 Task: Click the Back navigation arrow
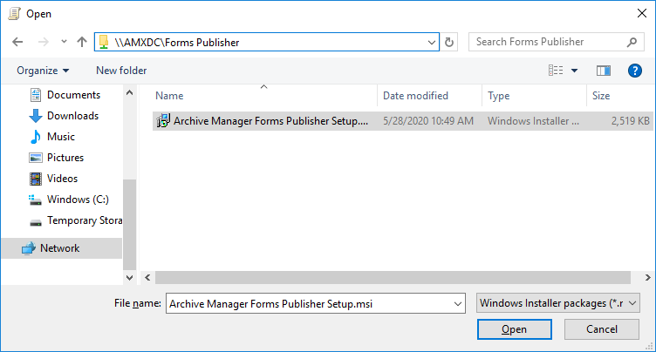click(17, 42)
